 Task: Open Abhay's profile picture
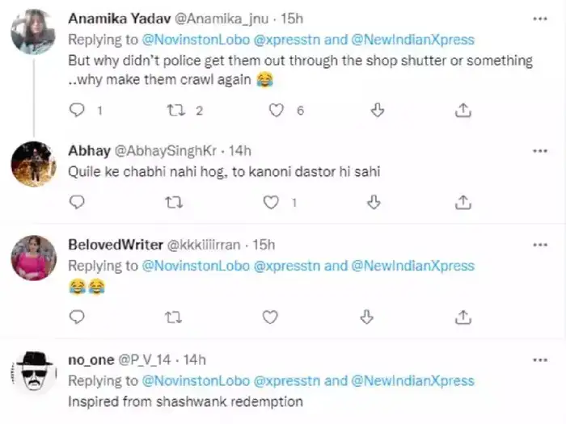point(33,164)
